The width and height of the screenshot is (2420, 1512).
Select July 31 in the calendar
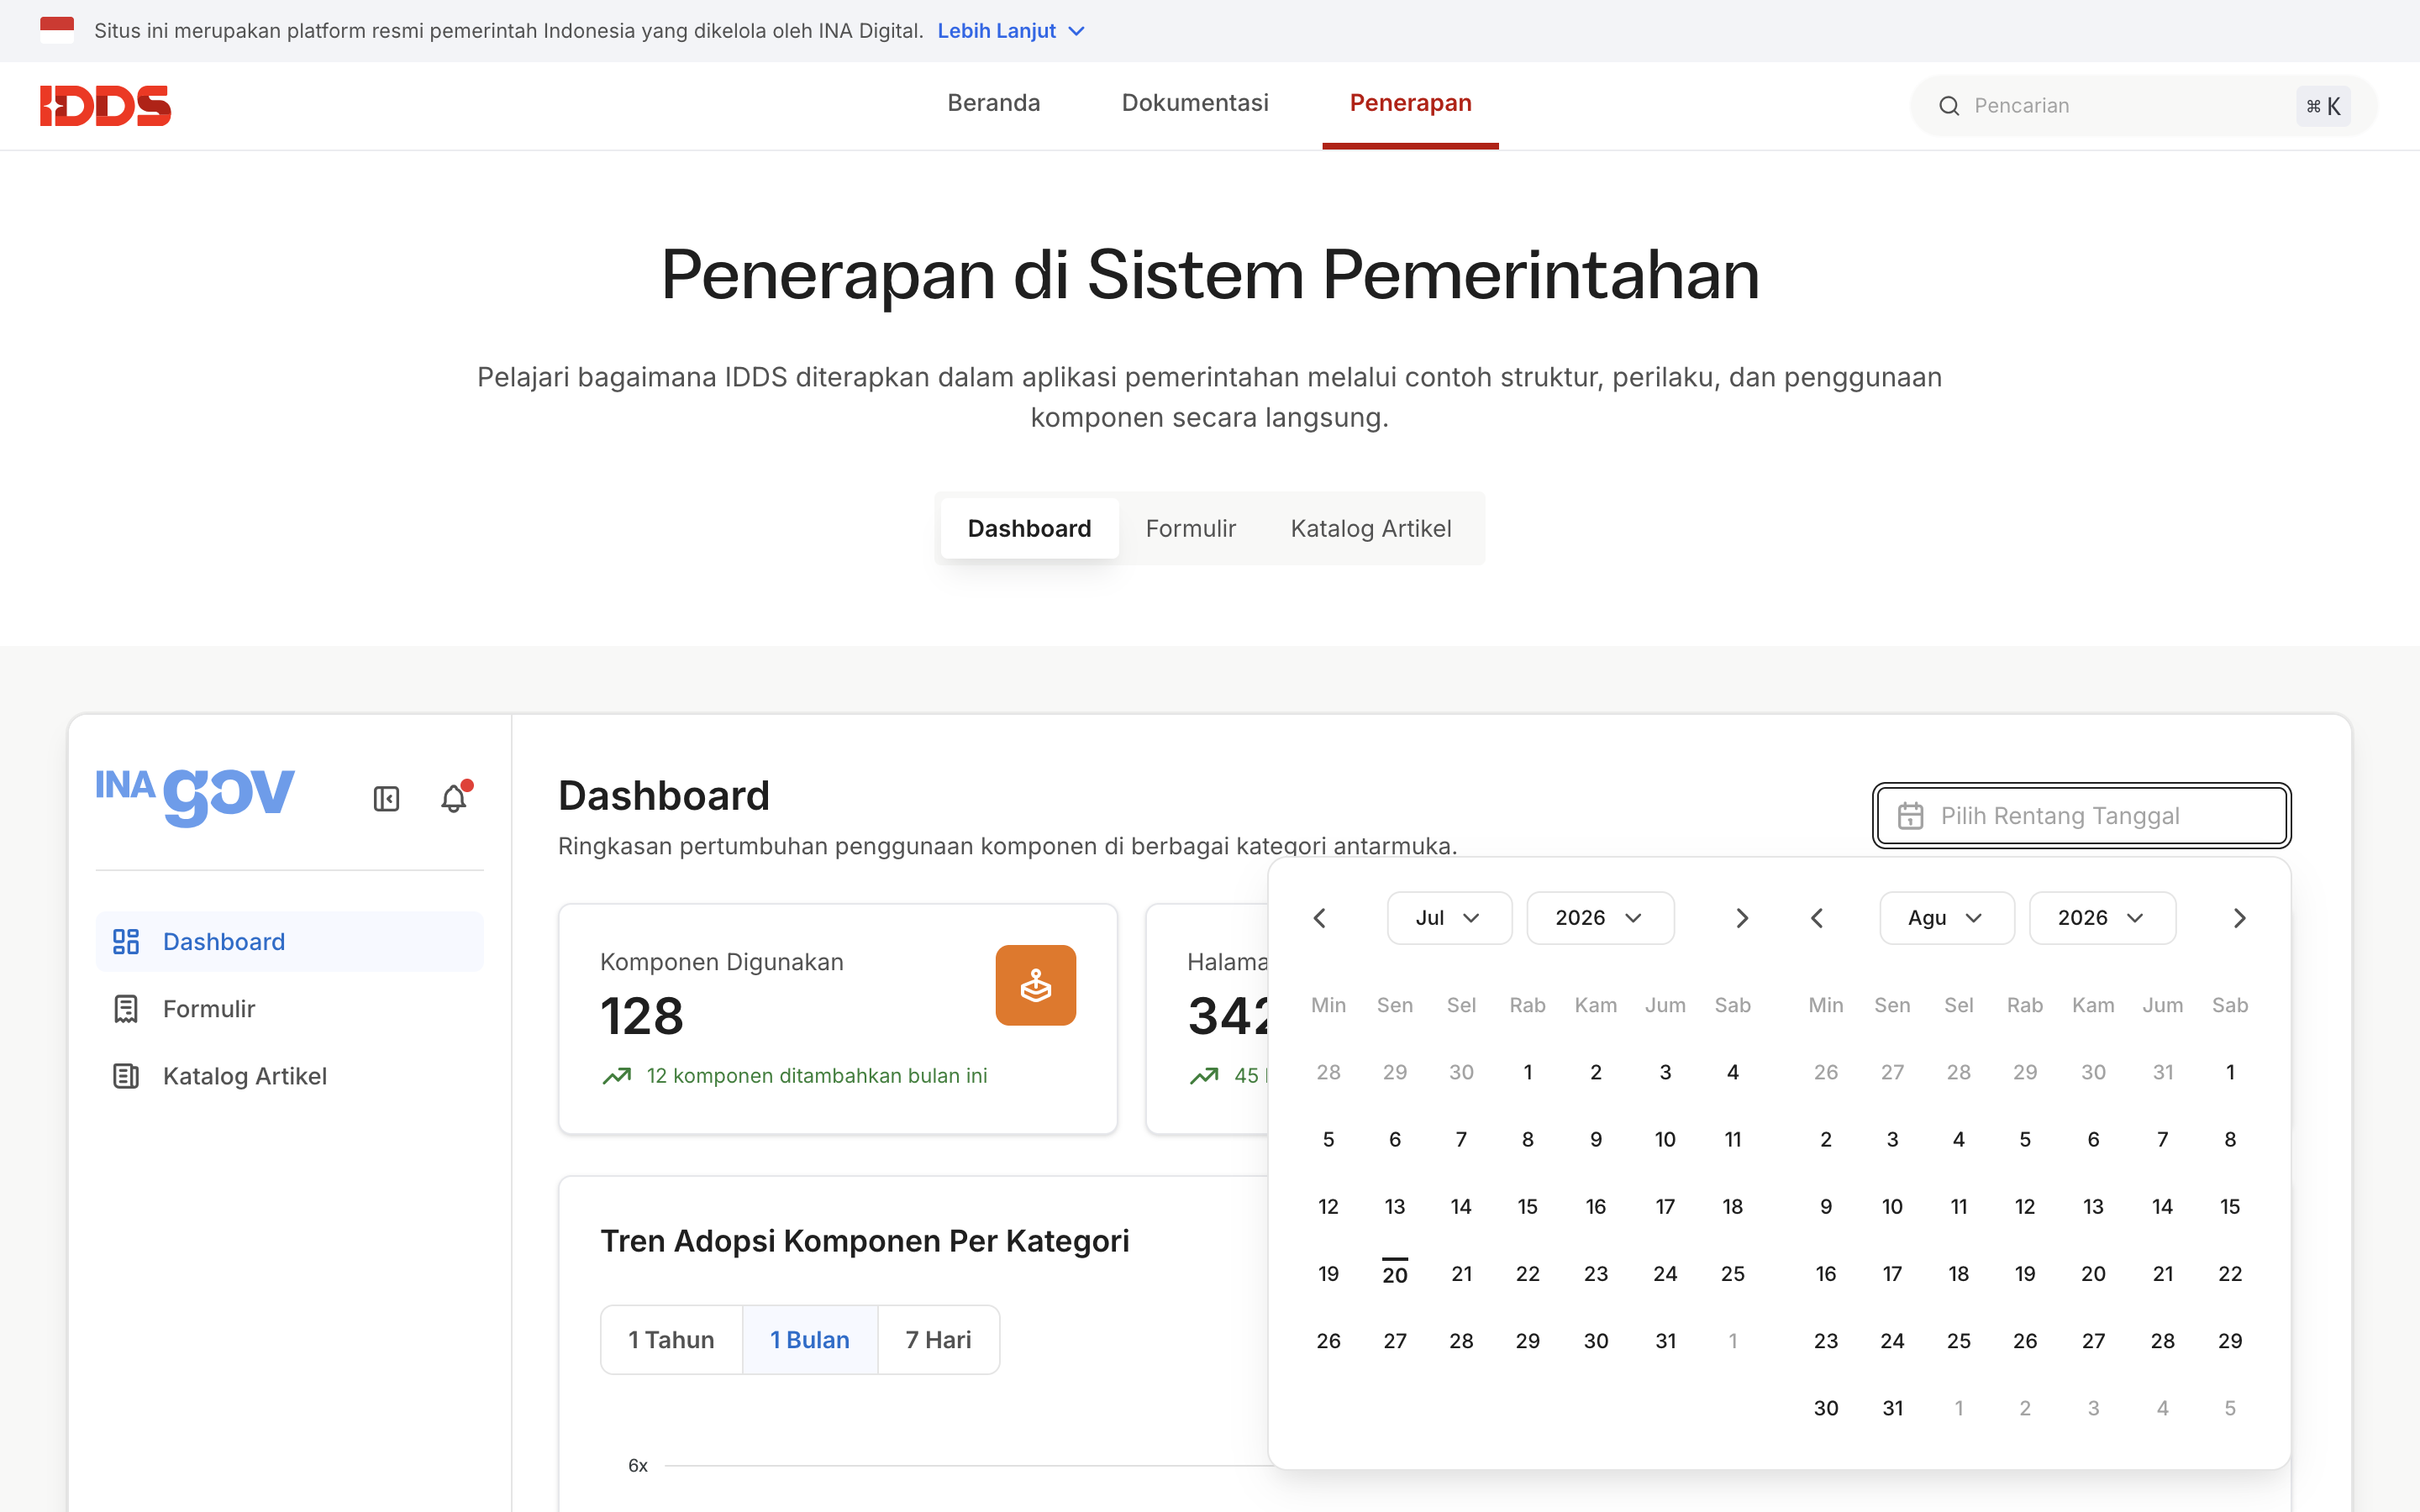(x=1665, y=1341)
